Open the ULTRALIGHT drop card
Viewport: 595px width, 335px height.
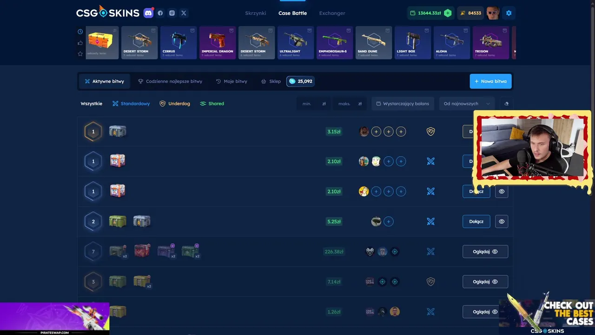296,42
